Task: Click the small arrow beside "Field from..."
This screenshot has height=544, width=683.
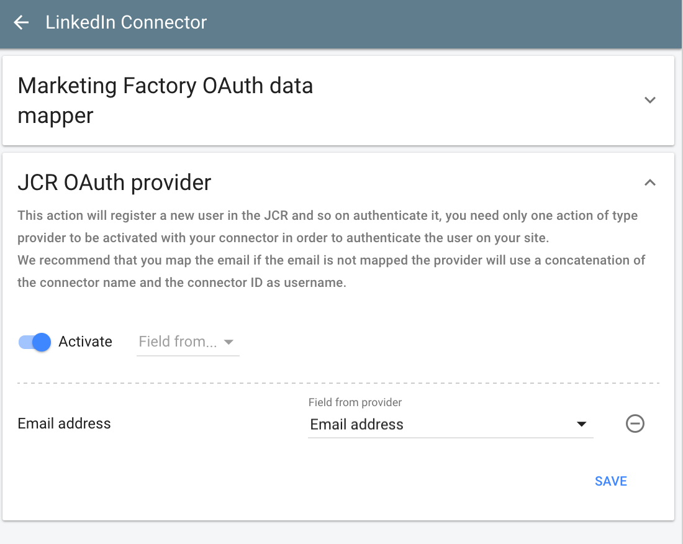Action: click(228, 342)
